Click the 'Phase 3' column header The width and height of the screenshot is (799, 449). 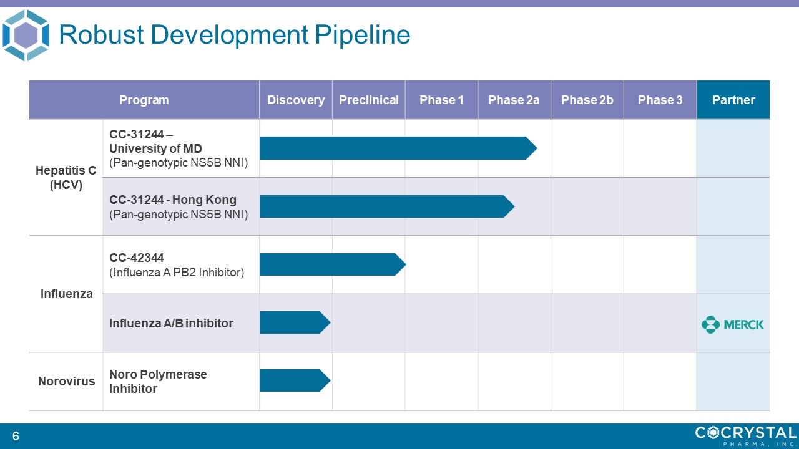pos(660,100)
